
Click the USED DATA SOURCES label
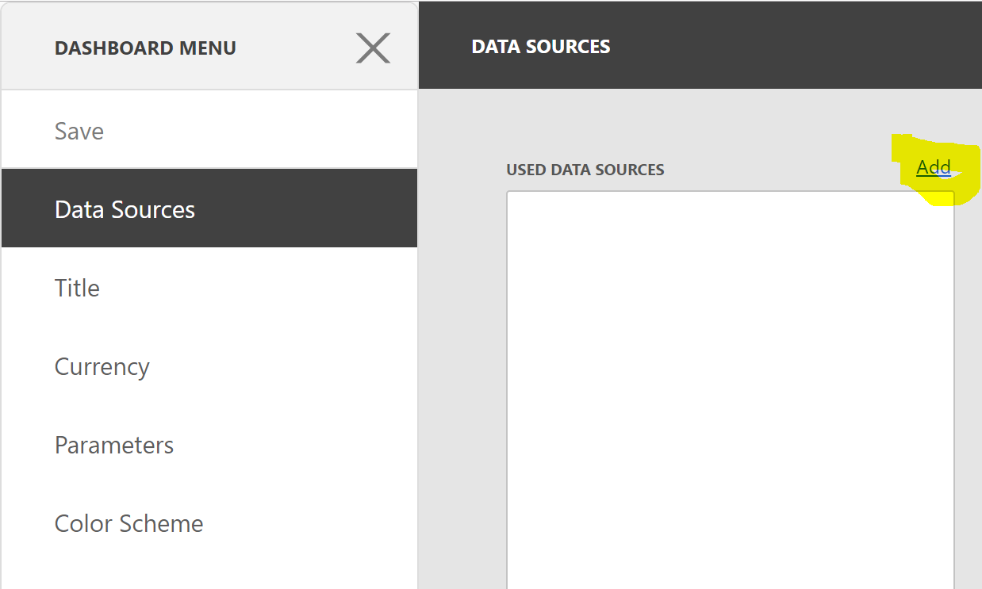pyautogui.click(x=585, y=170)
